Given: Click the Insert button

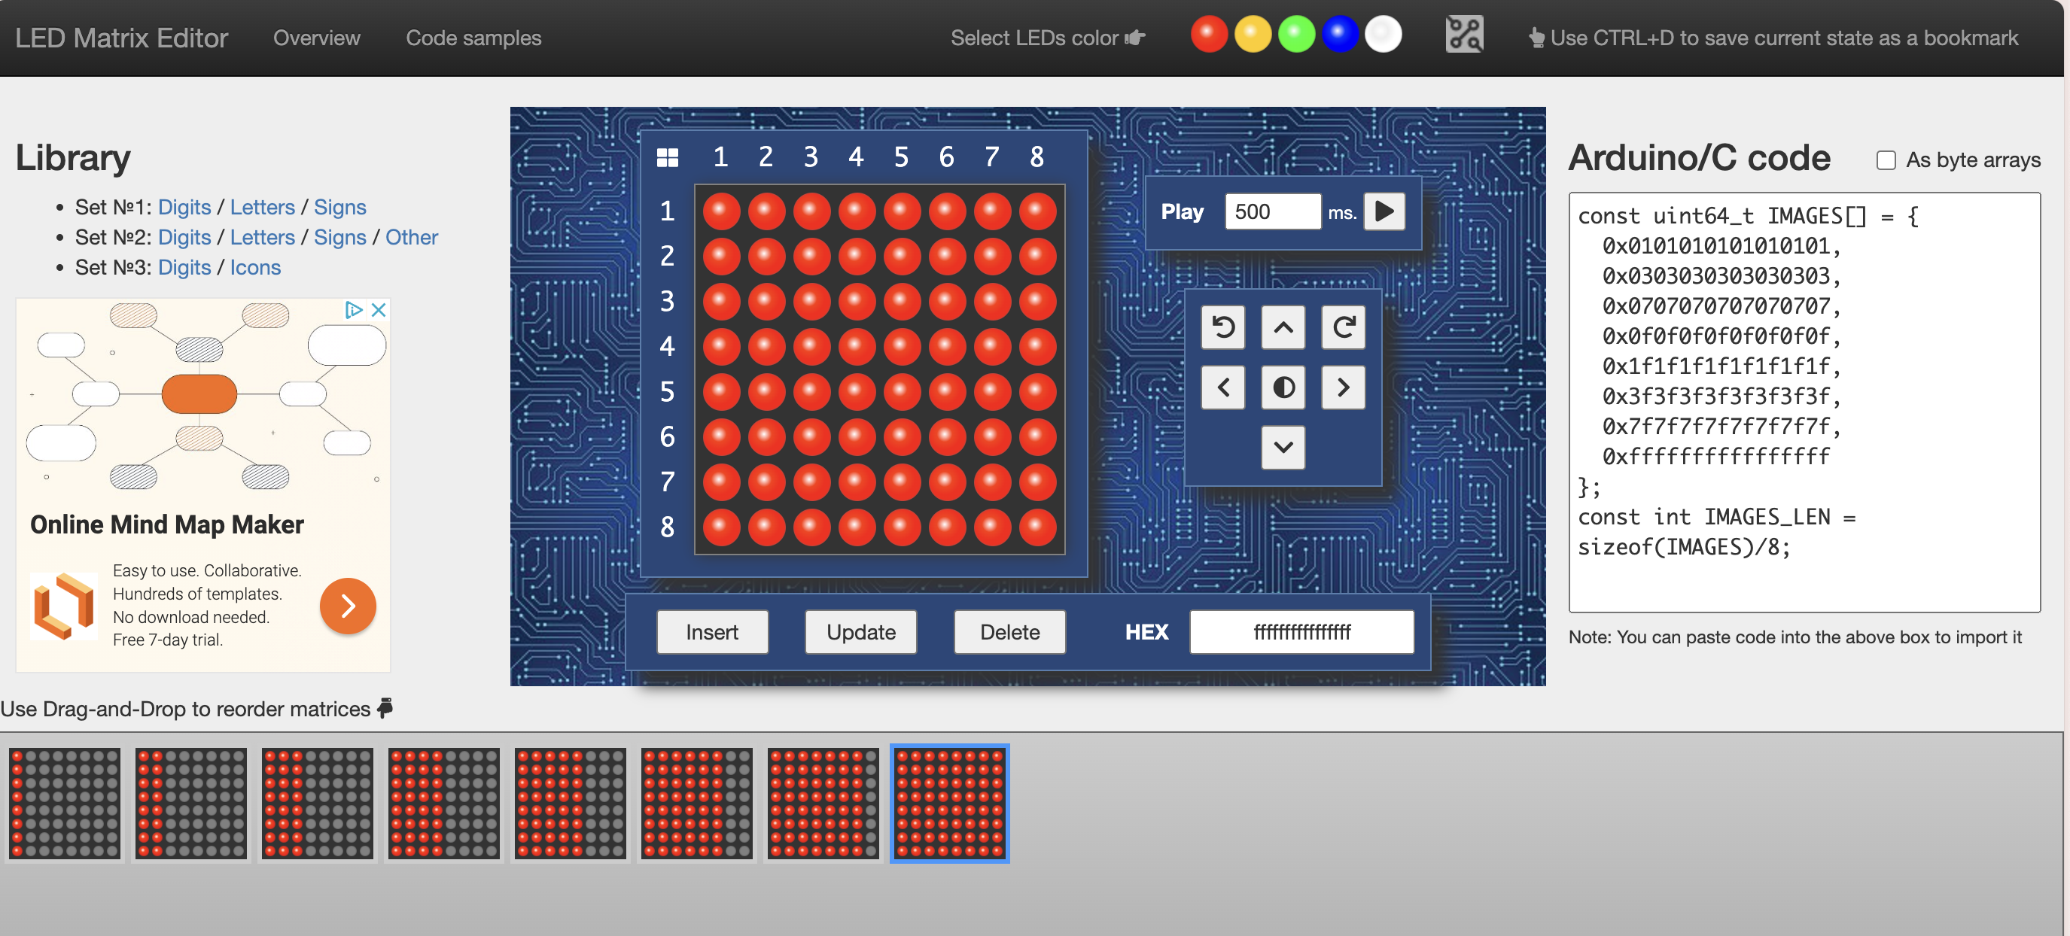Looking at the screenshot, I should click(x=712, y=631).
